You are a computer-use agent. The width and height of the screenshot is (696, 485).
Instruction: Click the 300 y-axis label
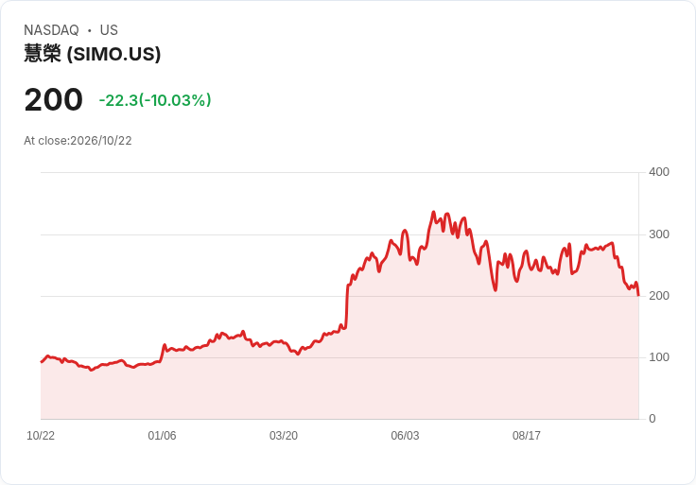[659, 234]
